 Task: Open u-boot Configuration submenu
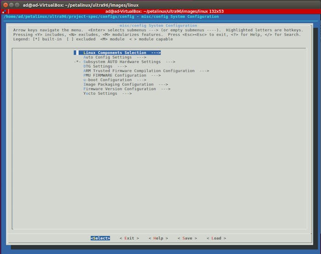115,80
